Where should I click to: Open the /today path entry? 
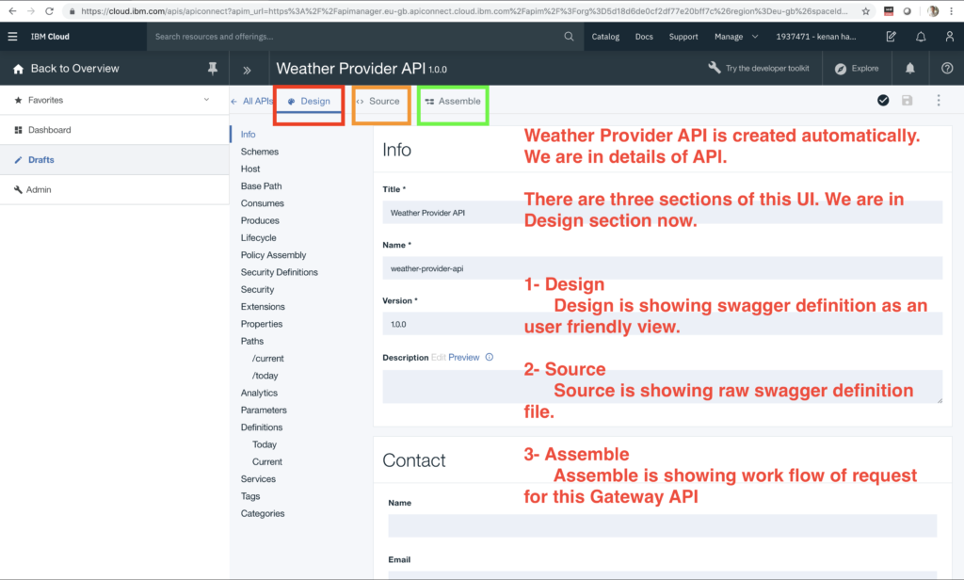(x=265, y=375)
